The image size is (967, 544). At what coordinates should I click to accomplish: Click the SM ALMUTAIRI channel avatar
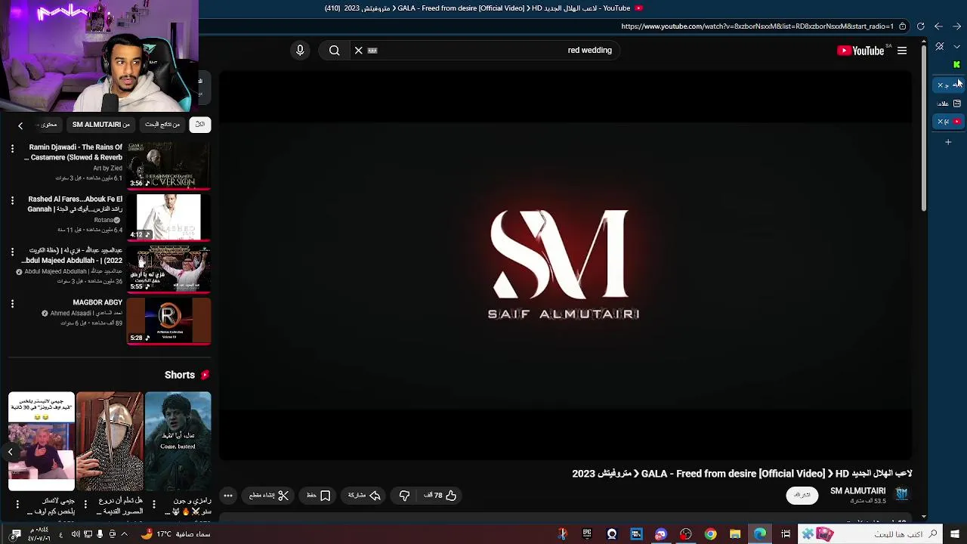[902, 494]
